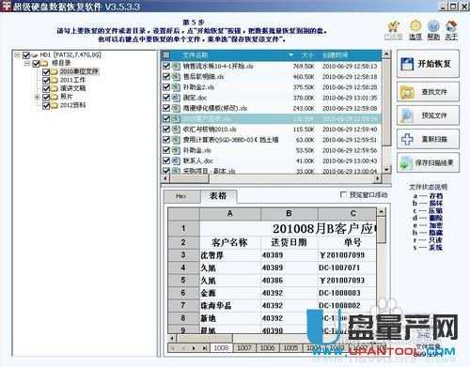Viewport: 470px width, 367px height.
Task: Click the file icon of 补助金.xls
Action: [176, 150]
